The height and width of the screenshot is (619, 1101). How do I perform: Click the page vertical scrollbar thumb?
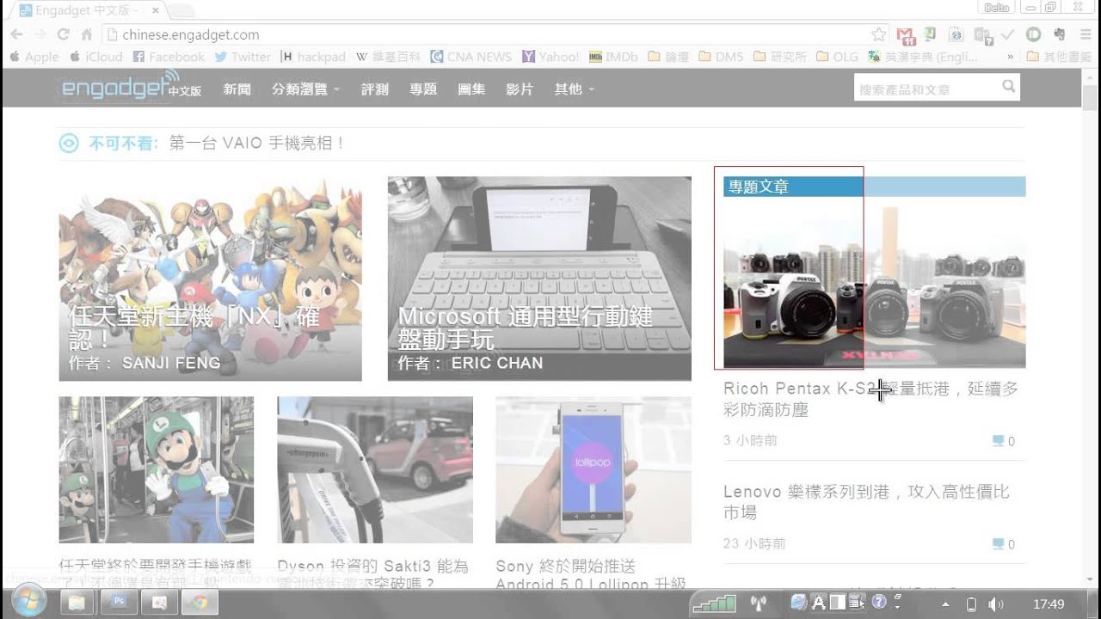click(x=1091, y=99)
